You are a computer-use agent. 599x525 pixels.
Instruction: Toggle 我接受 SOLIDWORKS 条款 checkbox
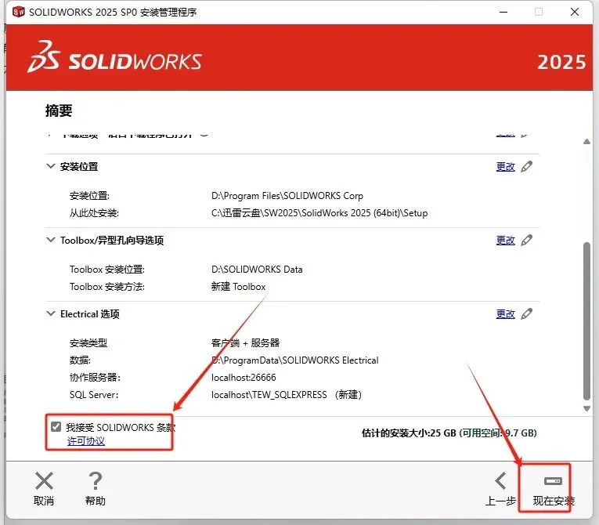pyautogui.click(x=56, y=427)
